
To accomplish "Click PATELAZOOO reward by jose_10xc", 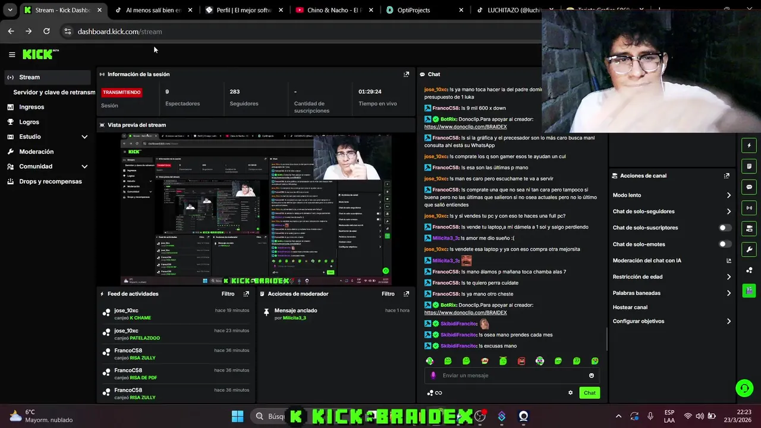I will point(144,338).
